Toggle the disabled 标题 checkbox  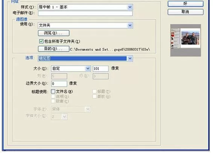(x=94, y=91)
